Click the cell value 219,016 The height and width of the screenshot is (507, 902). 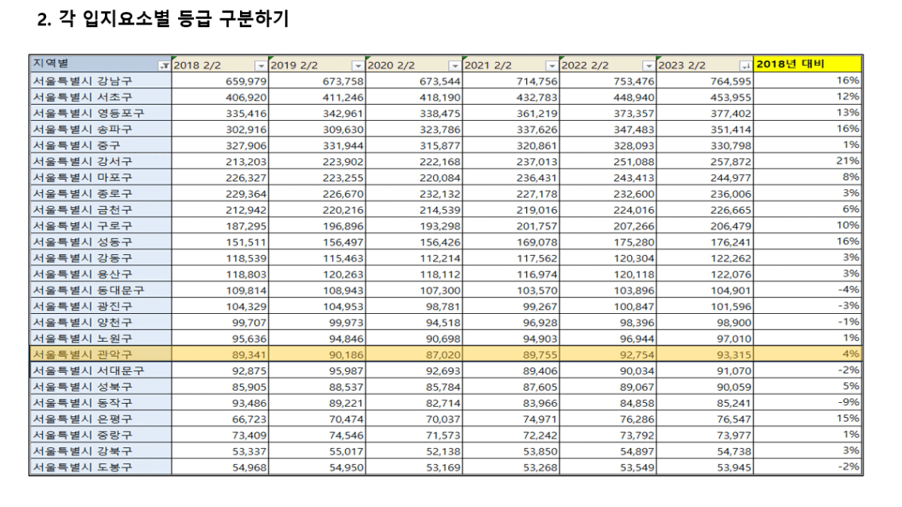(x=537, y=210)
